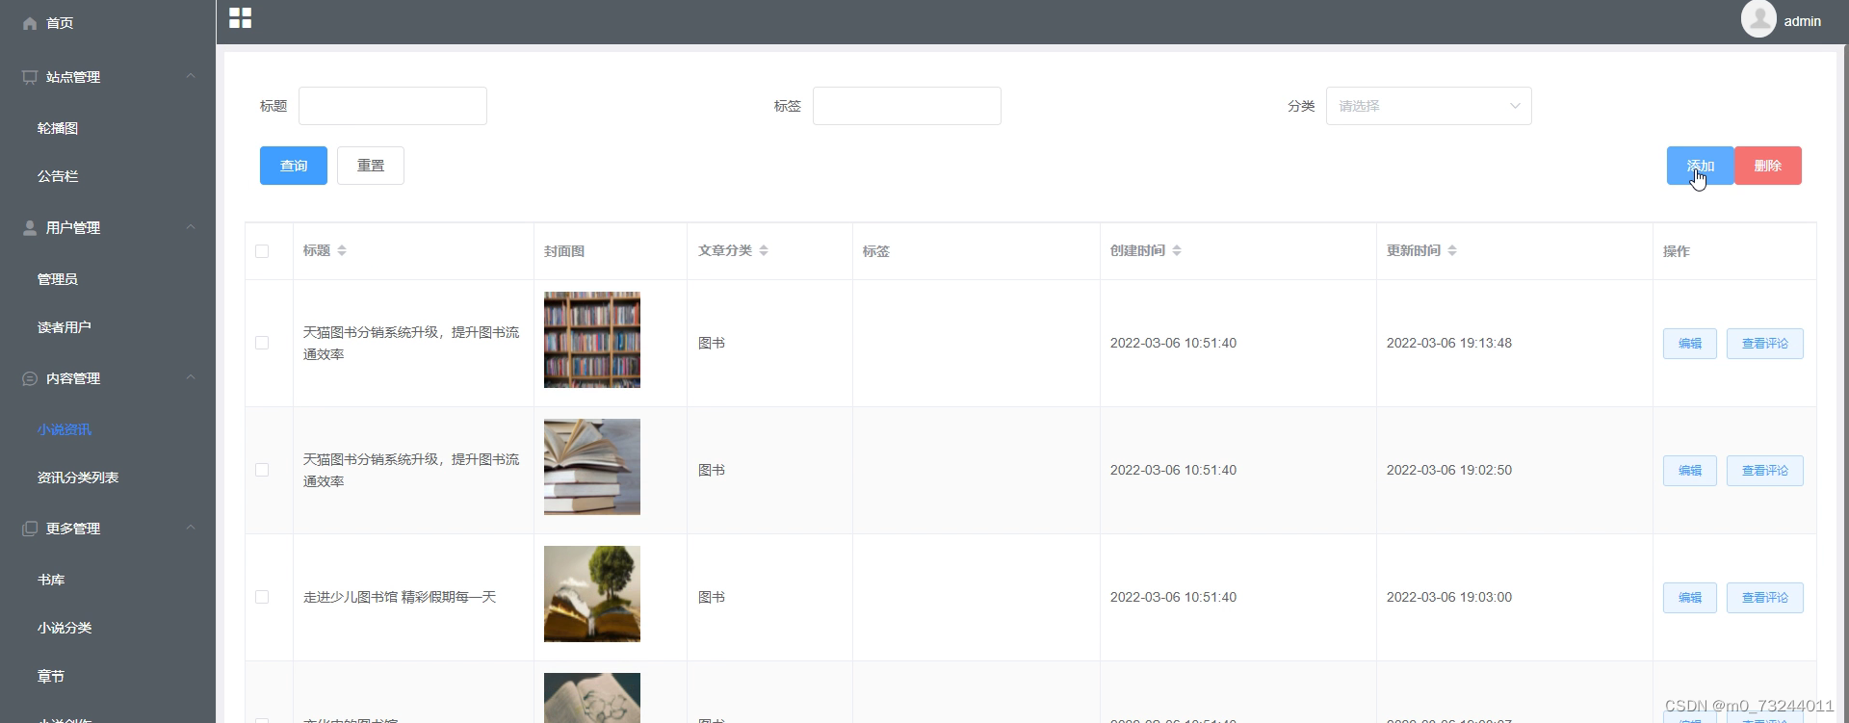Click the stacked books cover thumbnail
The image size is (1849, 723).
592,467
